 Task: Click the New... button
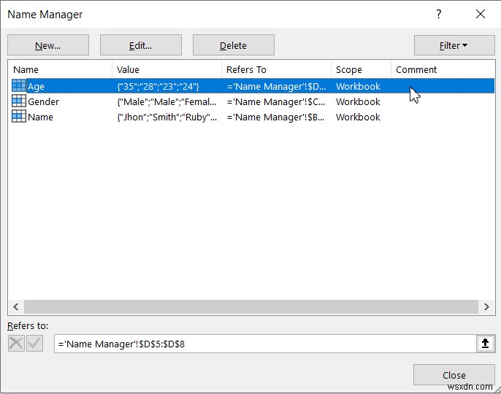pyautogui.click(x=48, y=45)
